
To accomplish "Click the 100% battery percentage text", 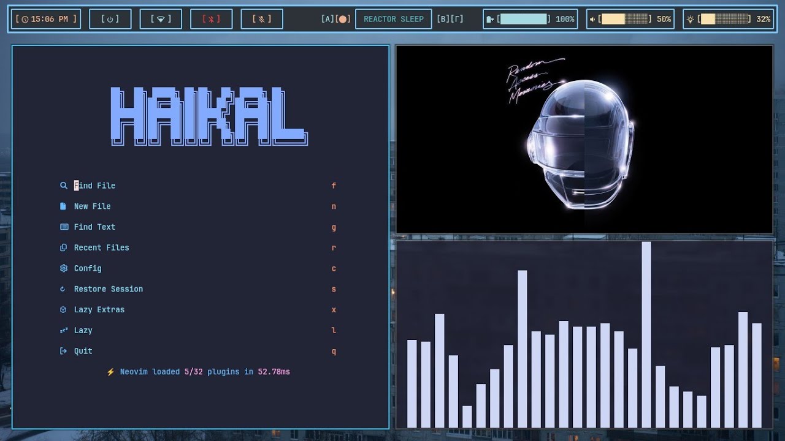I will coord(565,19).
